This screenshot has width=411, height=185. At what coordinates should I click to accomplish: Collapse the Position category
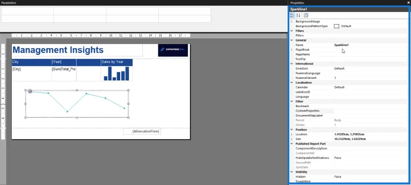tap(291, 130)
